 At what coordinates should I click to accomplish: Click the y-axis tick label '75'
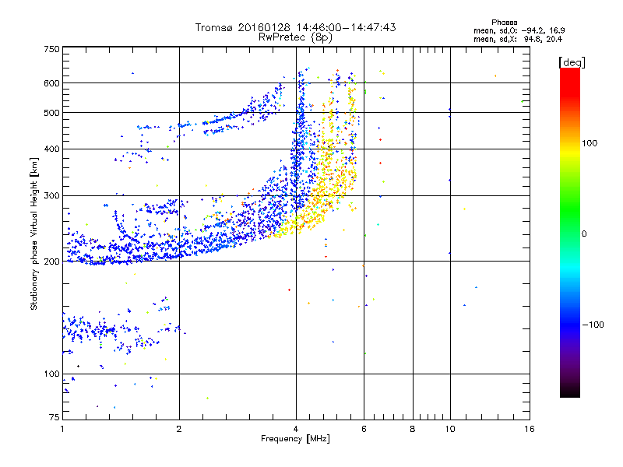[55, 417]
